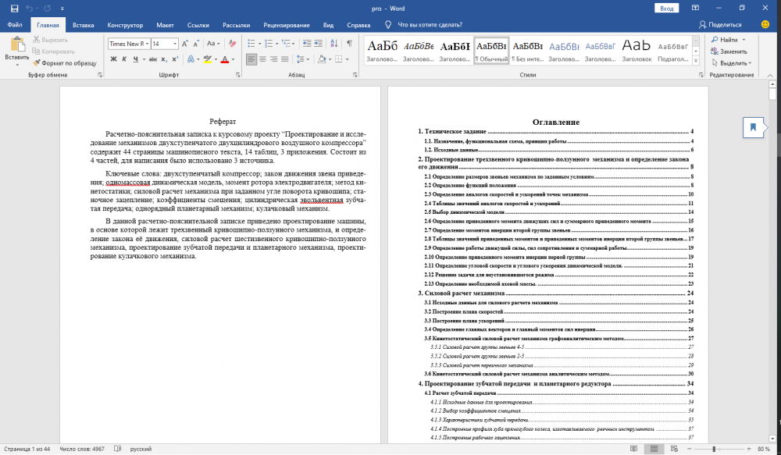Open the font size dropdown showing 14

coord(175,44)
